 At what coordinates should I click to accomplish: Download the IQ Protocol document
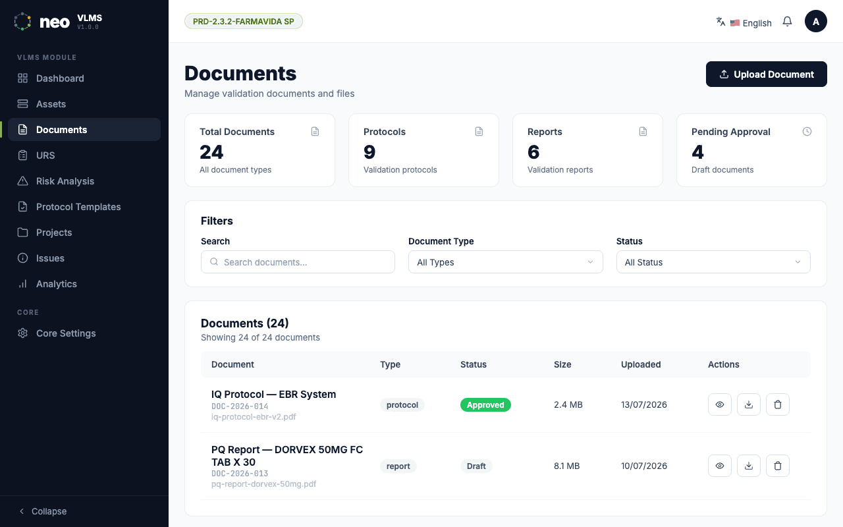[749, 404]
